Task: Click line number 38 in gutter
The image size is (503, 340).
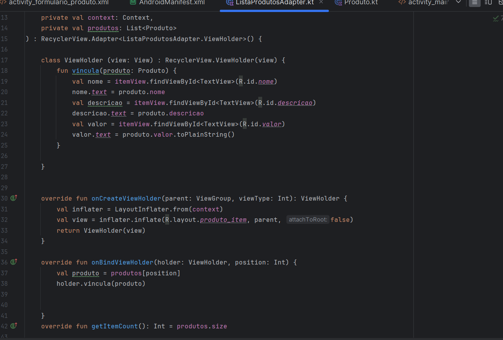Action: (x=4, y=283)
